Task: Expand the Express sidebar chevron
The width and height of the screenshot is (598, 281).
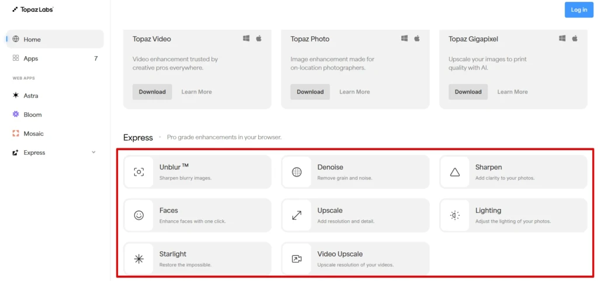Action: (94, 152)
